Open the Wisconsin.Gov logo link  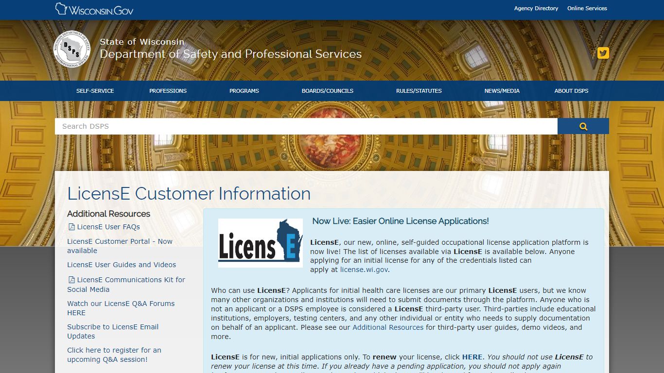click(94, 9)
